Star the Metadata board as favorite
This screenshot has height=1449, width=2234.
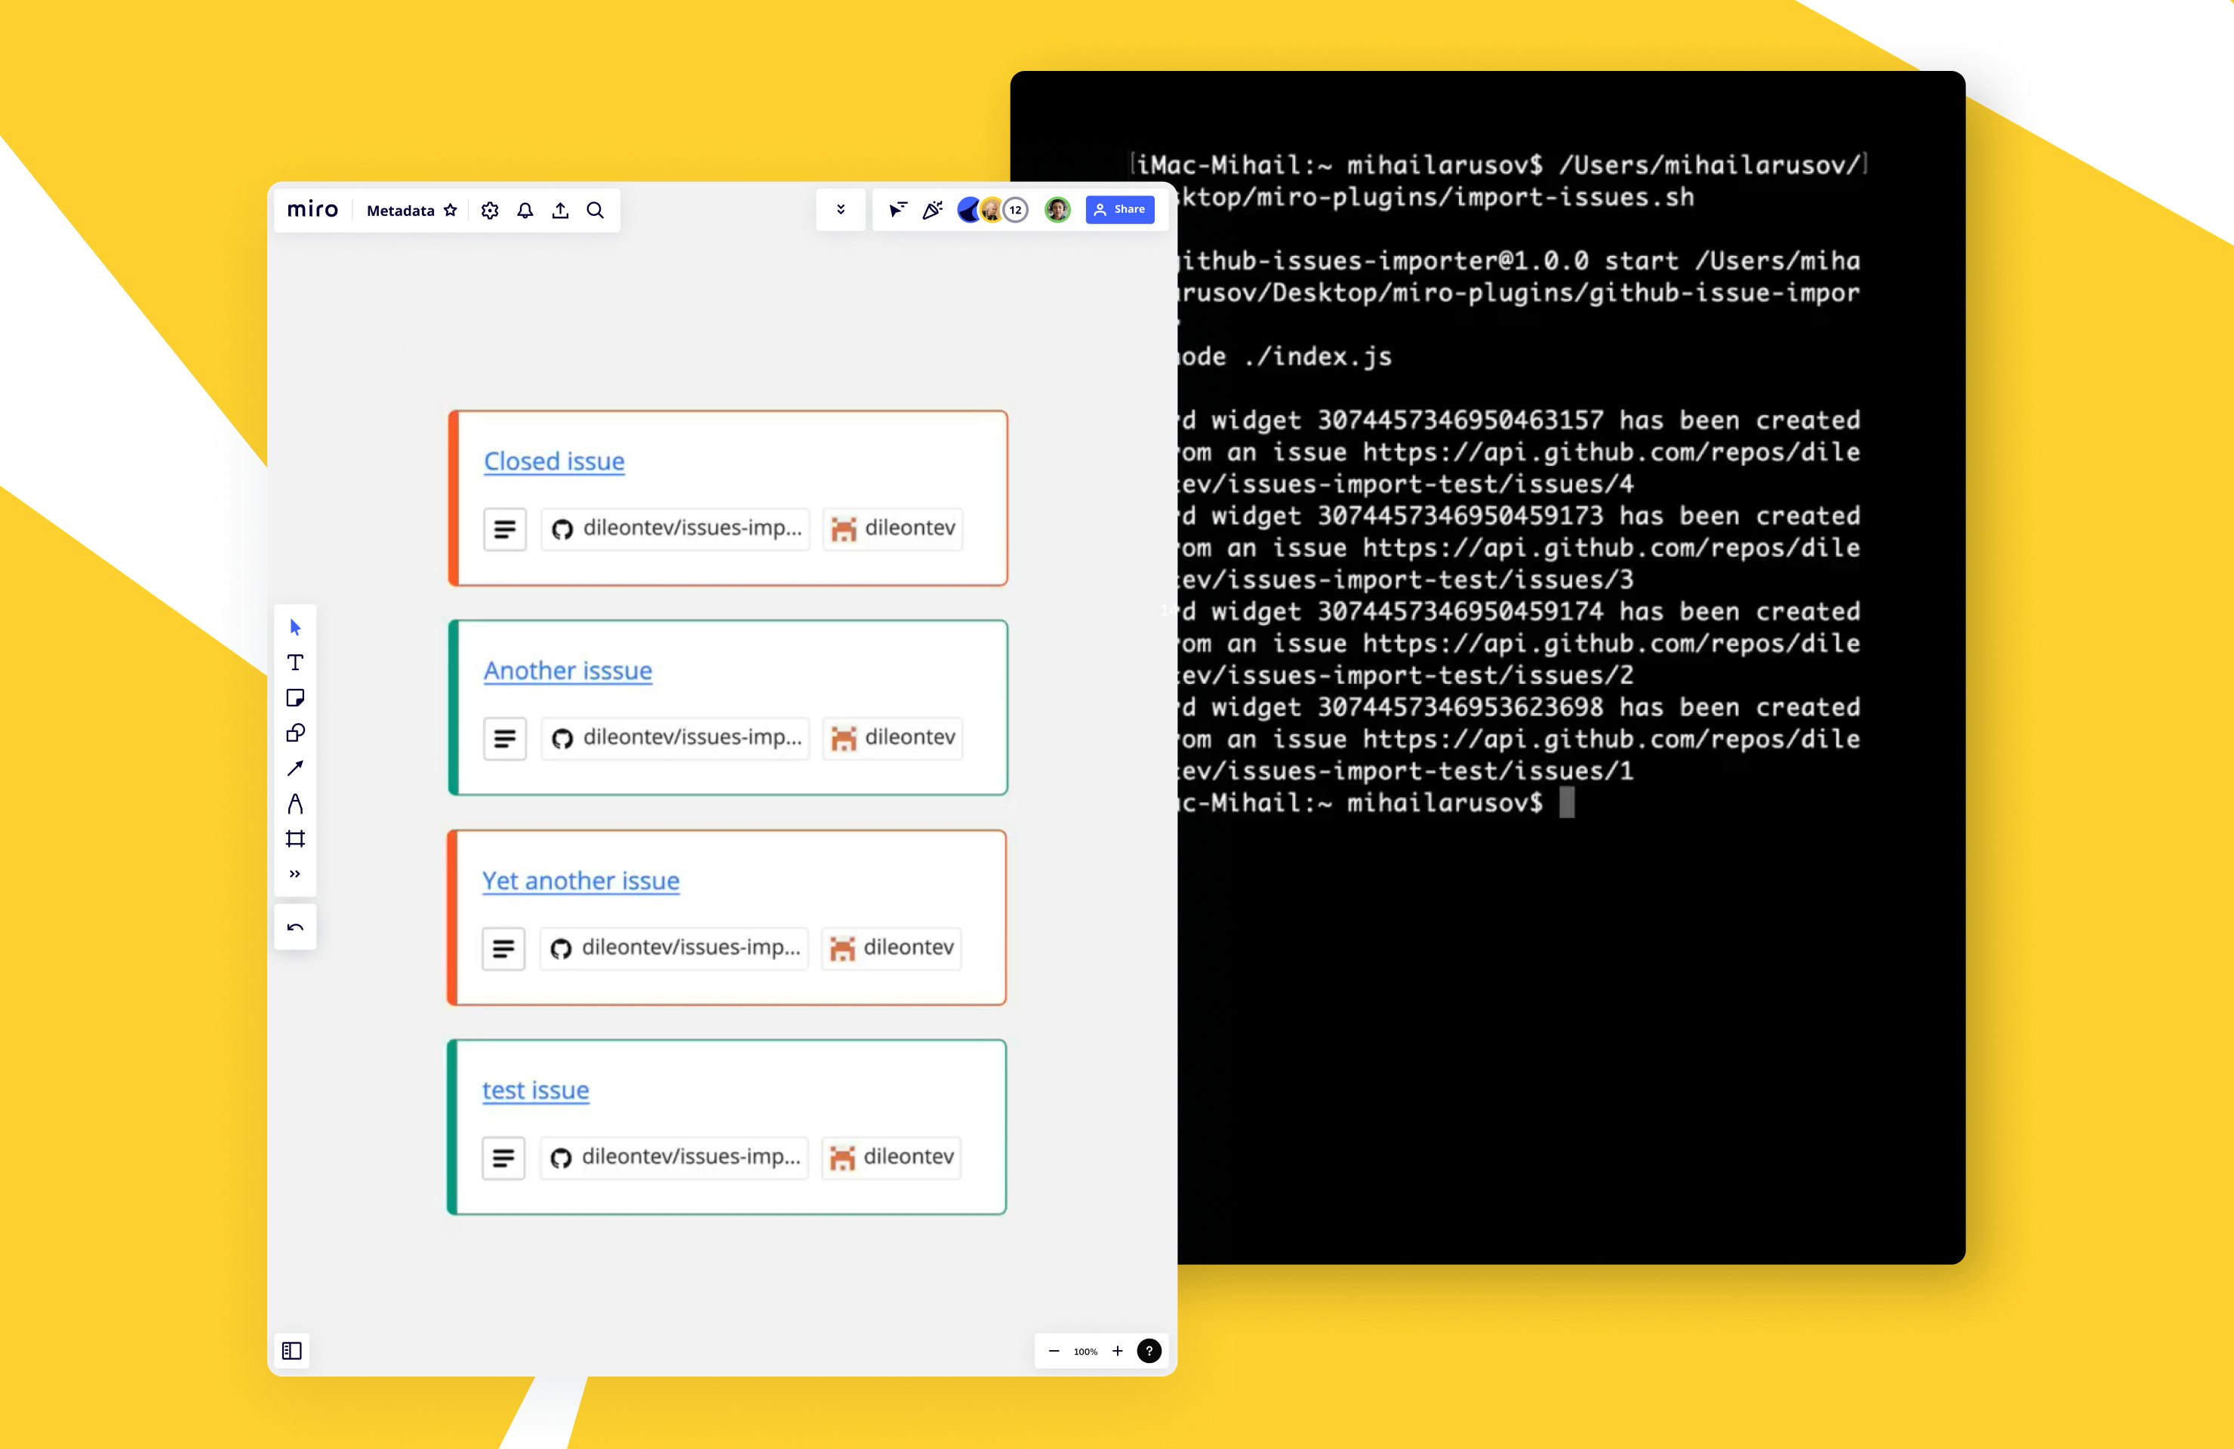tap(451, 211)
